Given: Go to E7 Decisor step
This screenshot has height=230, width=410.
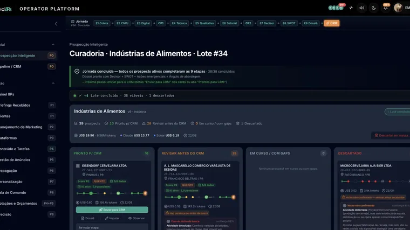Looking at the screenshot, I should click(266, 23).
